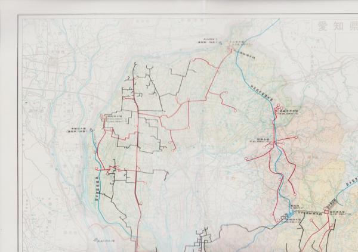Click the marker beside the bottom-left label
The image size is (358, 252).
tap(95, 239)
